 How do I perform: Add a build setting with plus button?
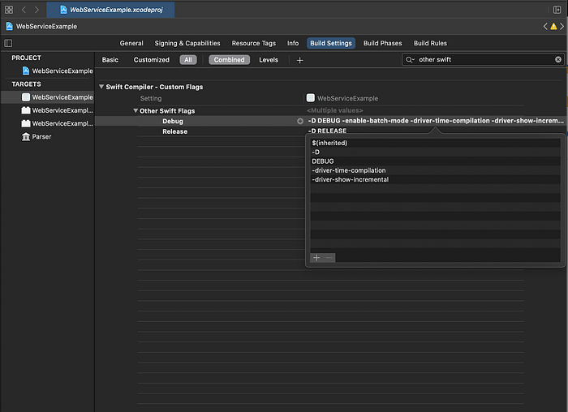[299, 61]
